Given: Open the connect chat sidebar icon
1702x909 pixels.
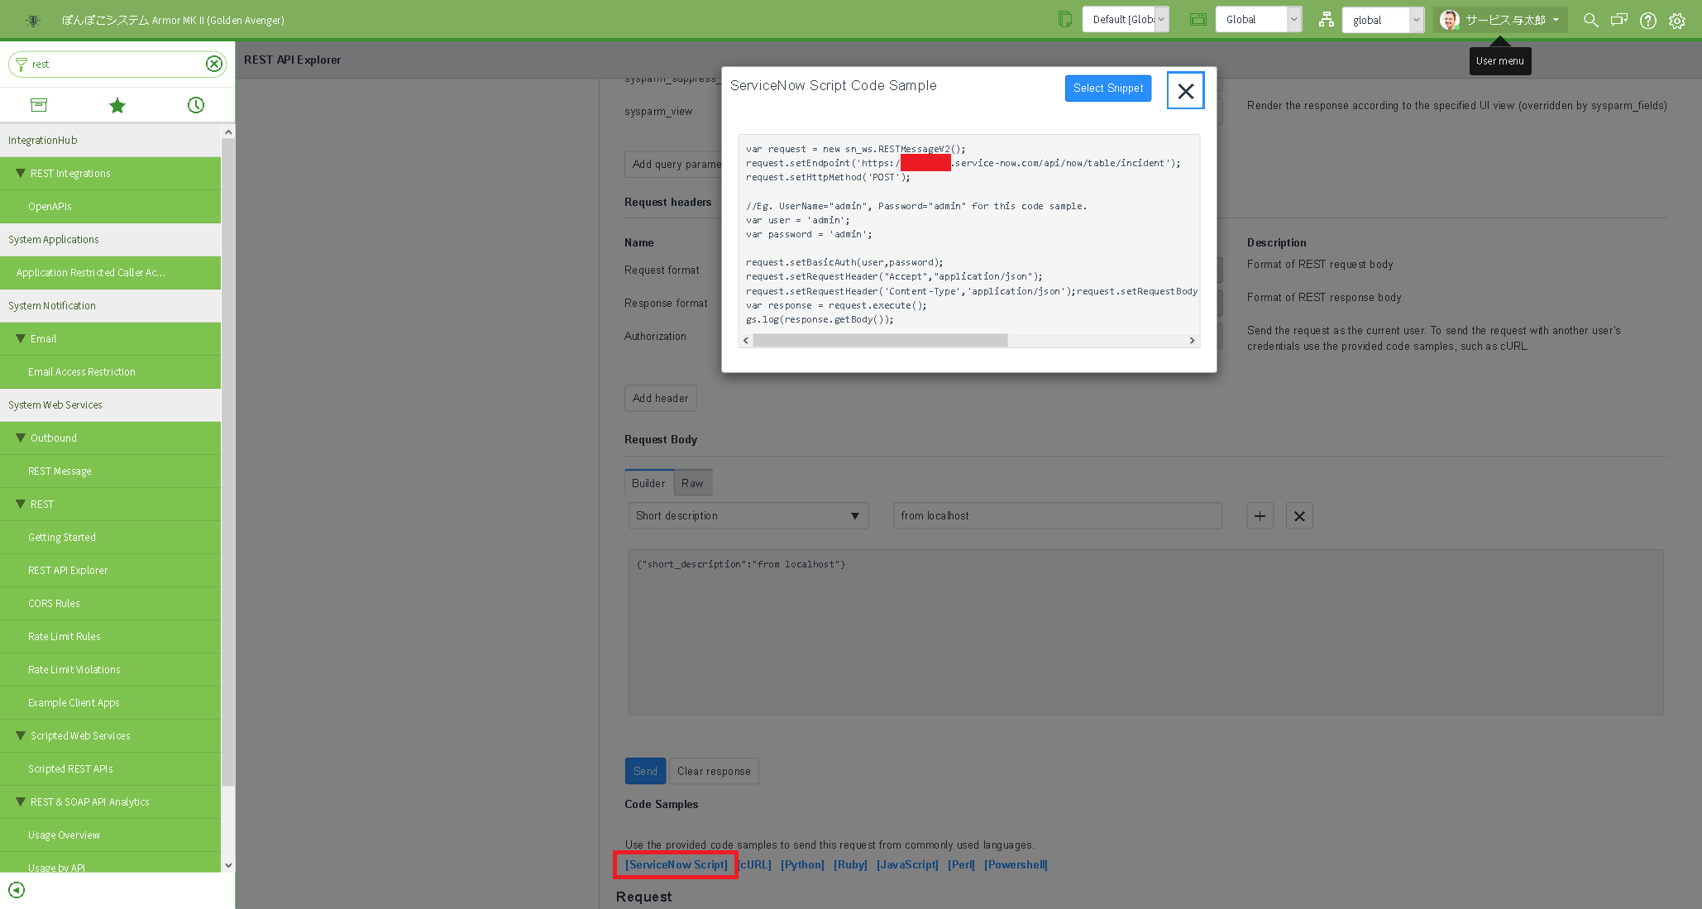Looking at the screenshot, I should [x=1618, y=20].
